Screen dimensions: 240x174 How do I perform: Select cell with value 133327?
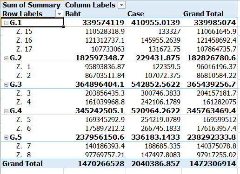tap(169, 32)
